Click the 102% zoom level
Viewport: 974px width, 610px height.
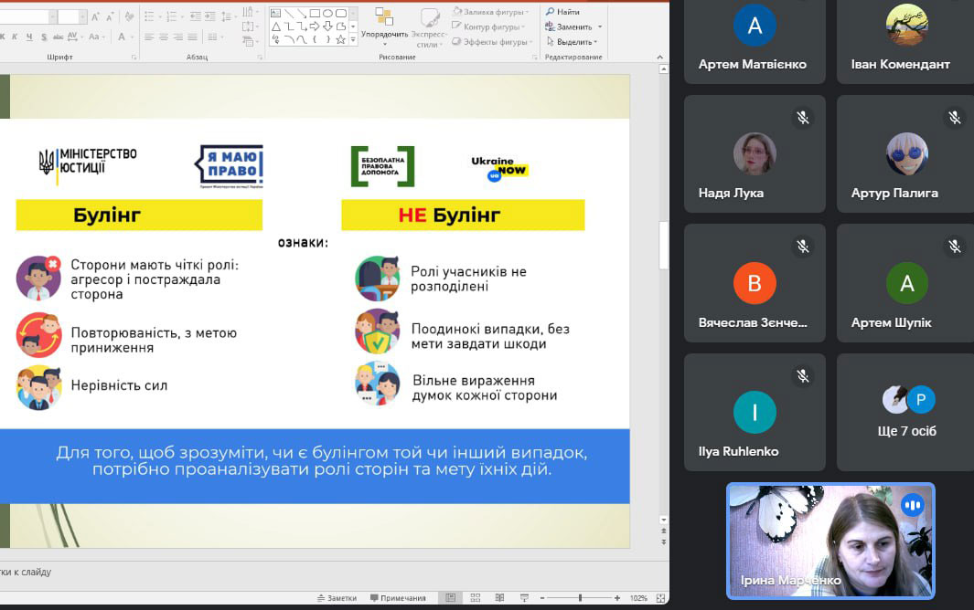click(638, 598)
